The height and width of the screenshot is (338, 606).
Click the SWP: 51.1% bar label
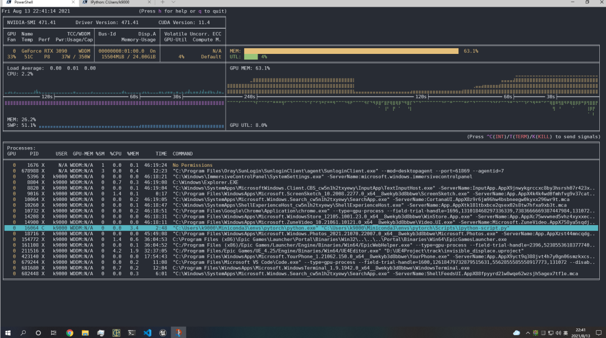point(21,125)
